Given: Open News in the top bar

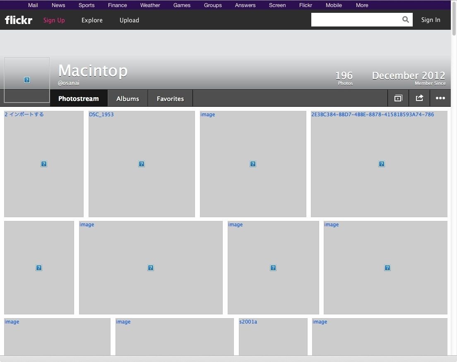Looking at the screenshot, I should tap(58, 5).
